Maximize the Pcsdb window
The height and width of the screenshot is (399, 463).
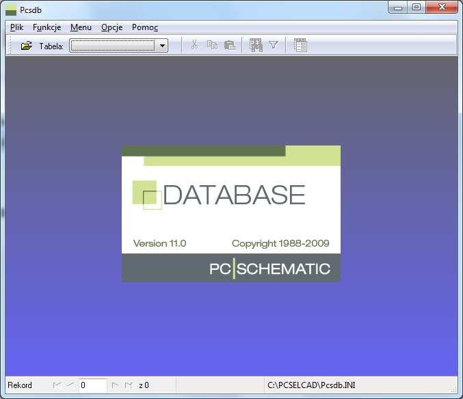[x=416, y=7]
